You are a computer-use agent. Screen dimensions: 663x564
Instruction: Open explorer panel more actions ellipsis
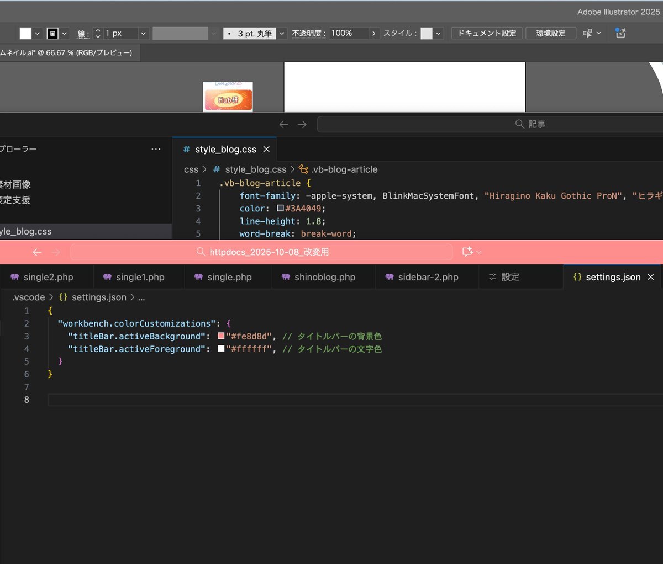tap(156, 149)
